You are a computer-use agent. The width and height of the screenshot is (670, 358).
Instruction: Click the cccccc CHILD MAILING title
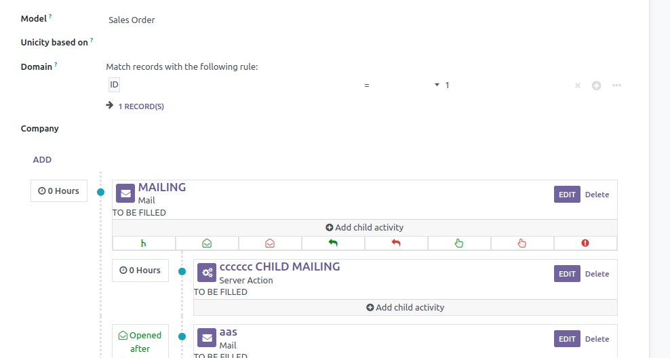coord(280,266)
